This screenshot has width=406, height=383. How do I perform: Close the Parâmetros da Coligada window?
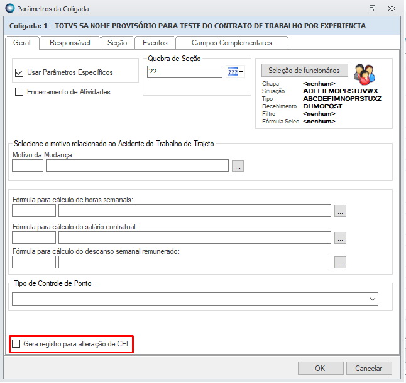tap(392, 9)
